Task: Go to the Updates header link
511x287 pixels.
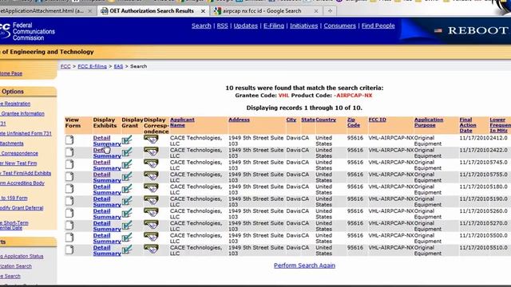Action: click(x=246, y=26)
